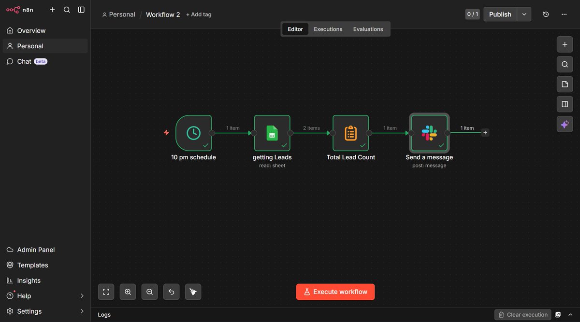This screenshot has width=580, height=322.
Task: Click the n8n logo in the sidebar
Action: point(19,10)
